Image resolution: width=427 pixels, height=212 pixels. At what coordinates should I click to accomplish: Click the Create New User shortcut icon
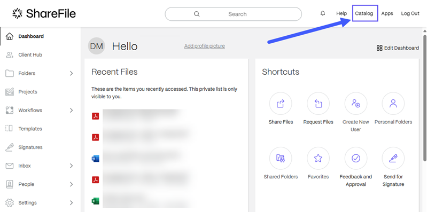tap(355, 104)
